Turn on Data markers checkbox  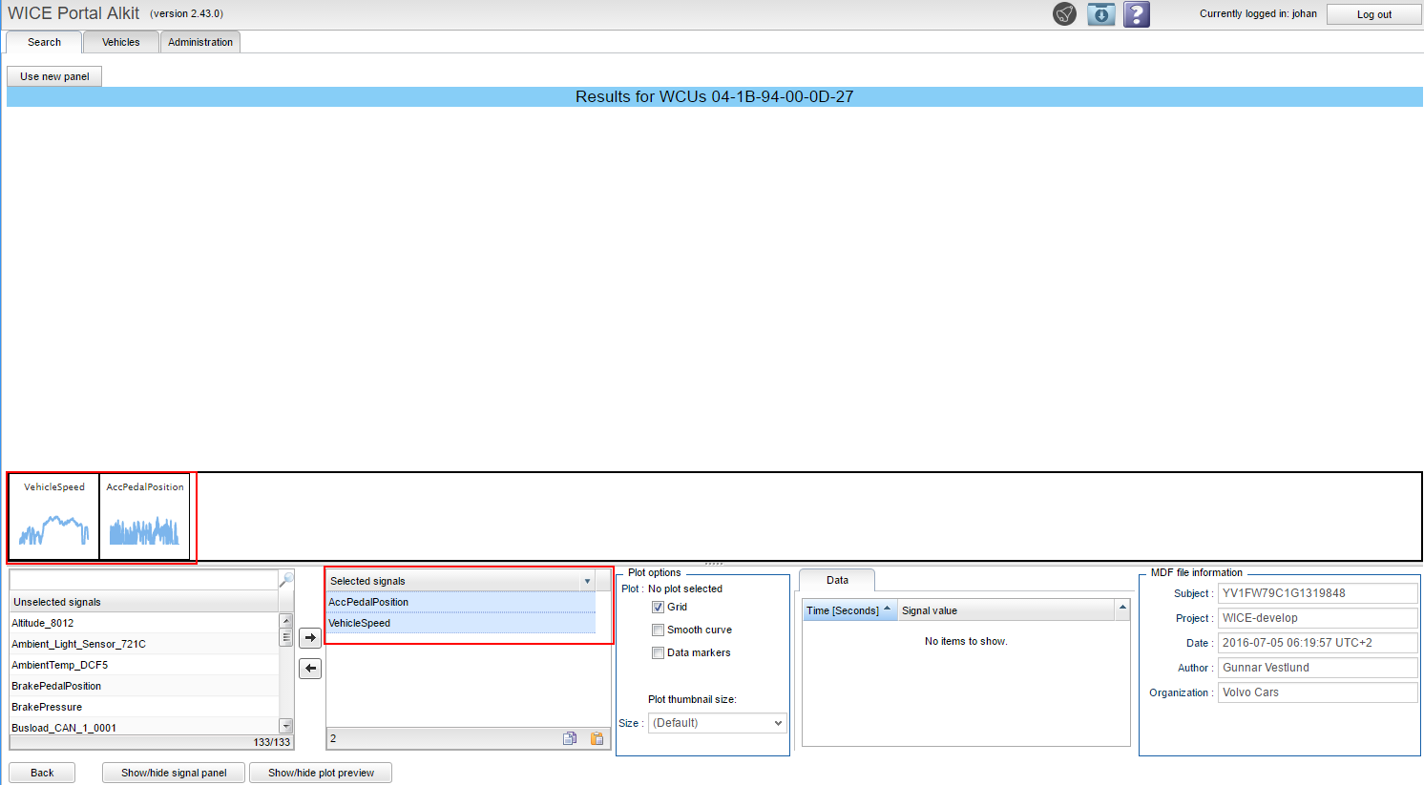(x=658, y=652)
